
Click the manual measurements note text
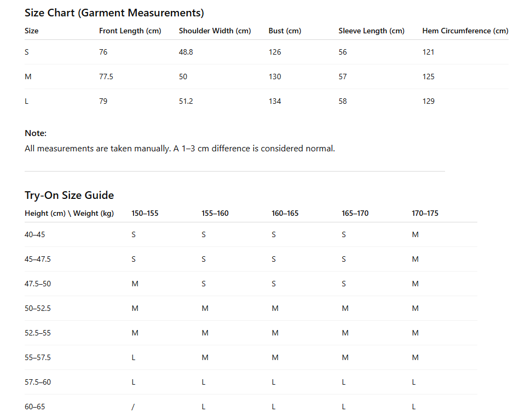180,149
